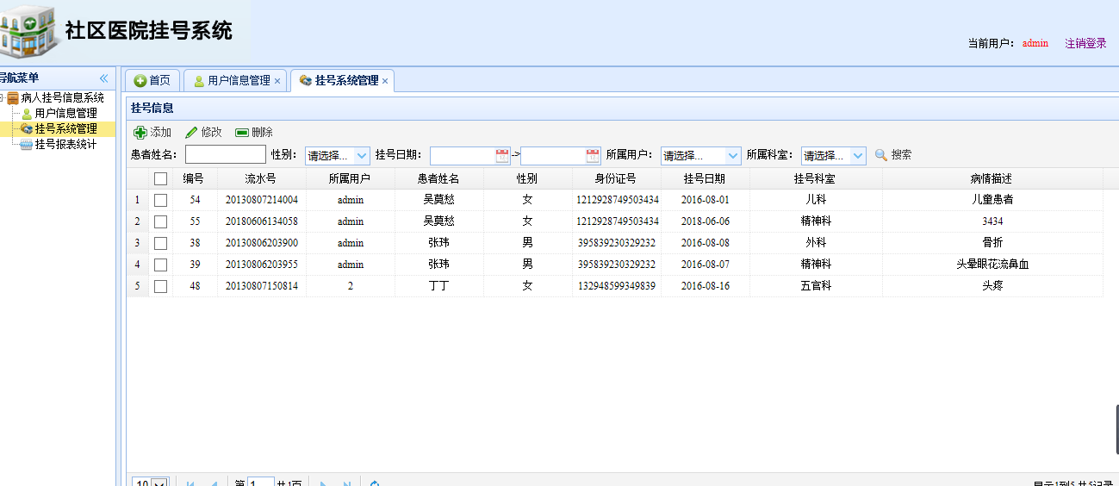Open the 所属科室 dropdown

[858, 156]
